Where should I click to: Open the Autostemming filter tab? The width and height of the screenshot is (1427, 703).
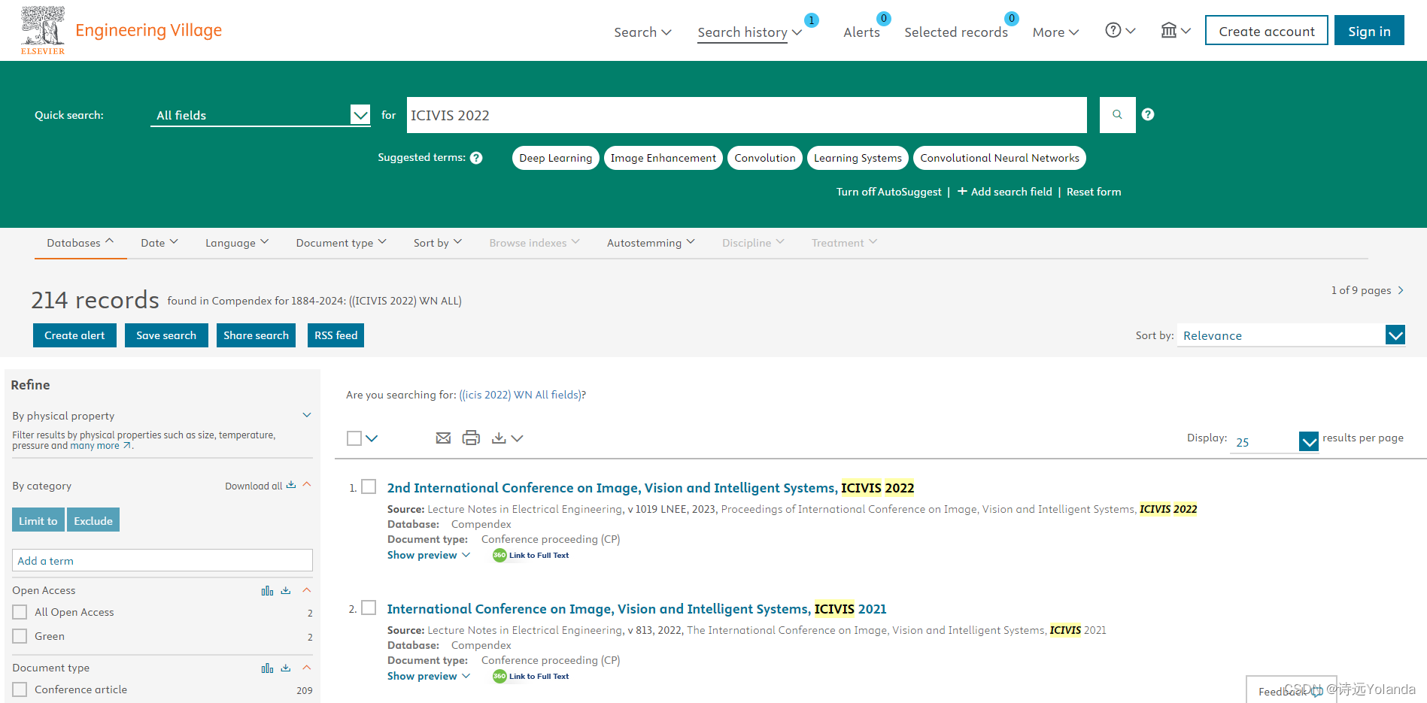point(651,243)
